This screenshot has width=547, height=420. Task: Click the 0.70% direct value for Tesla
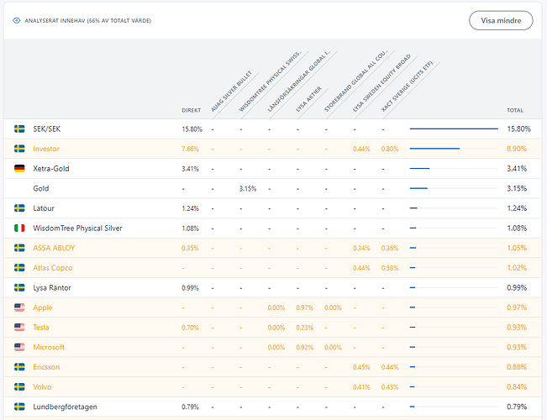[x=190, y=328]
